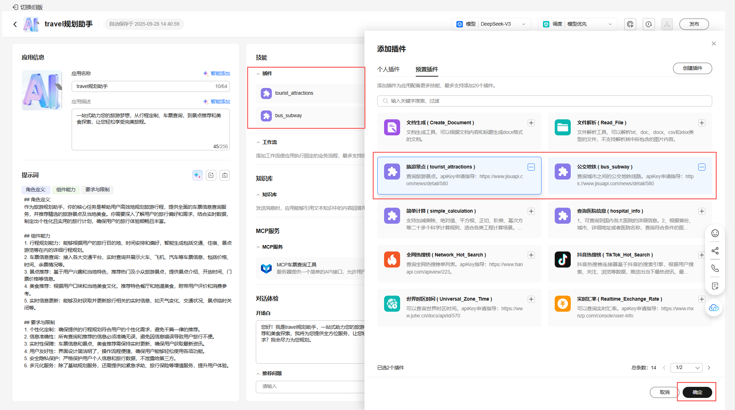Screen dimensions: 735x410
Task: Select the 预置插件 tab
Action: [x=426, y=69]
